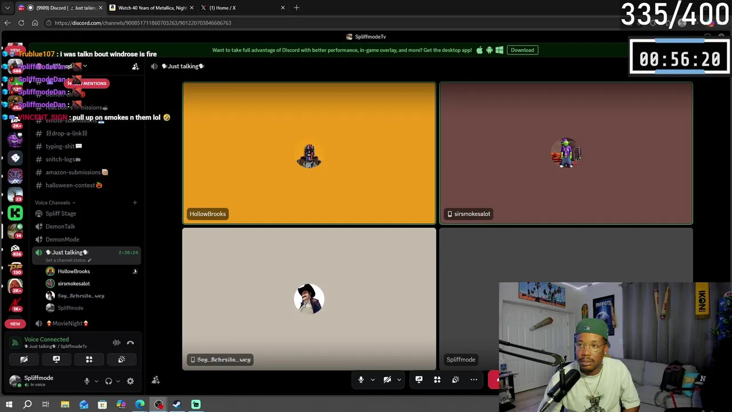The image size is (732, 412).
Task: Click Set a channel status
Action: tap(68, 260)
